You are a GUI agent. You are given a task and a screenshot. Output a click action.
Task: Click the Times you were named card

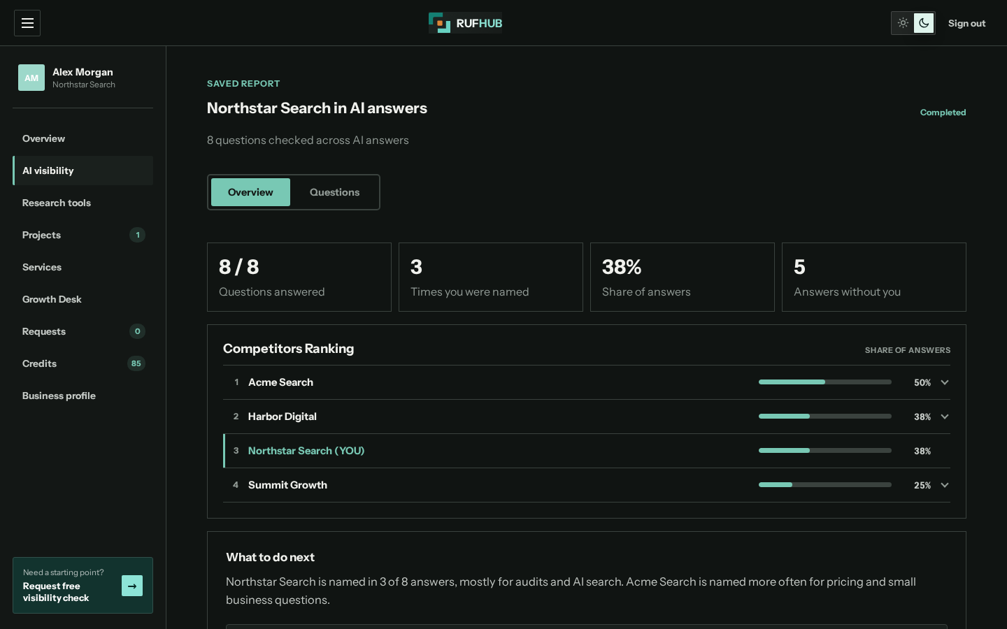491,277
